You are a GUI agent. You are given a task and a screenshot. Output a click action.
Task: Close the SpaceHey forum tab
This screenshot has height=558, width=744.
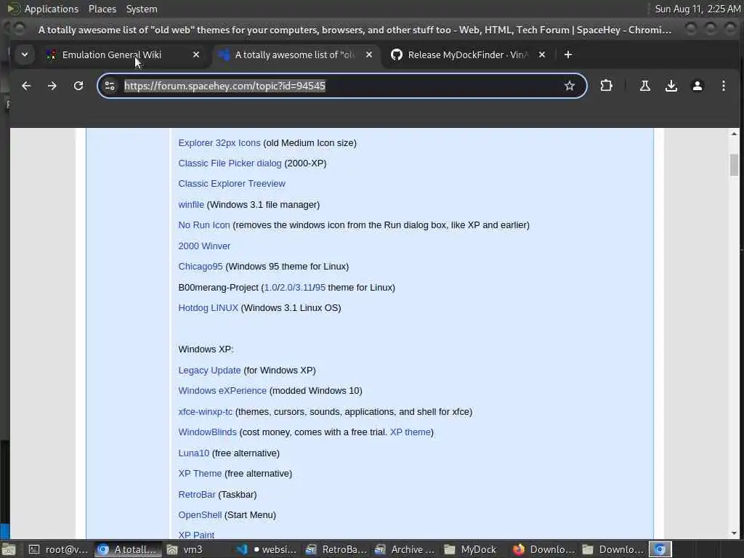point(368,54)
